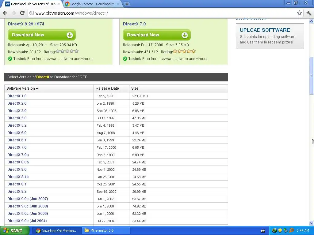Open the Mine-imator 0.6 folder from taskbar
314x235 pixels.
tap(106, 231)
